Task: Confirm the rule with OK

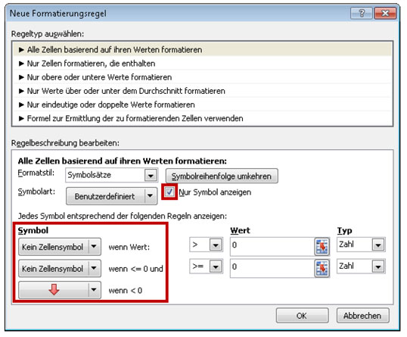Action: 302,316
